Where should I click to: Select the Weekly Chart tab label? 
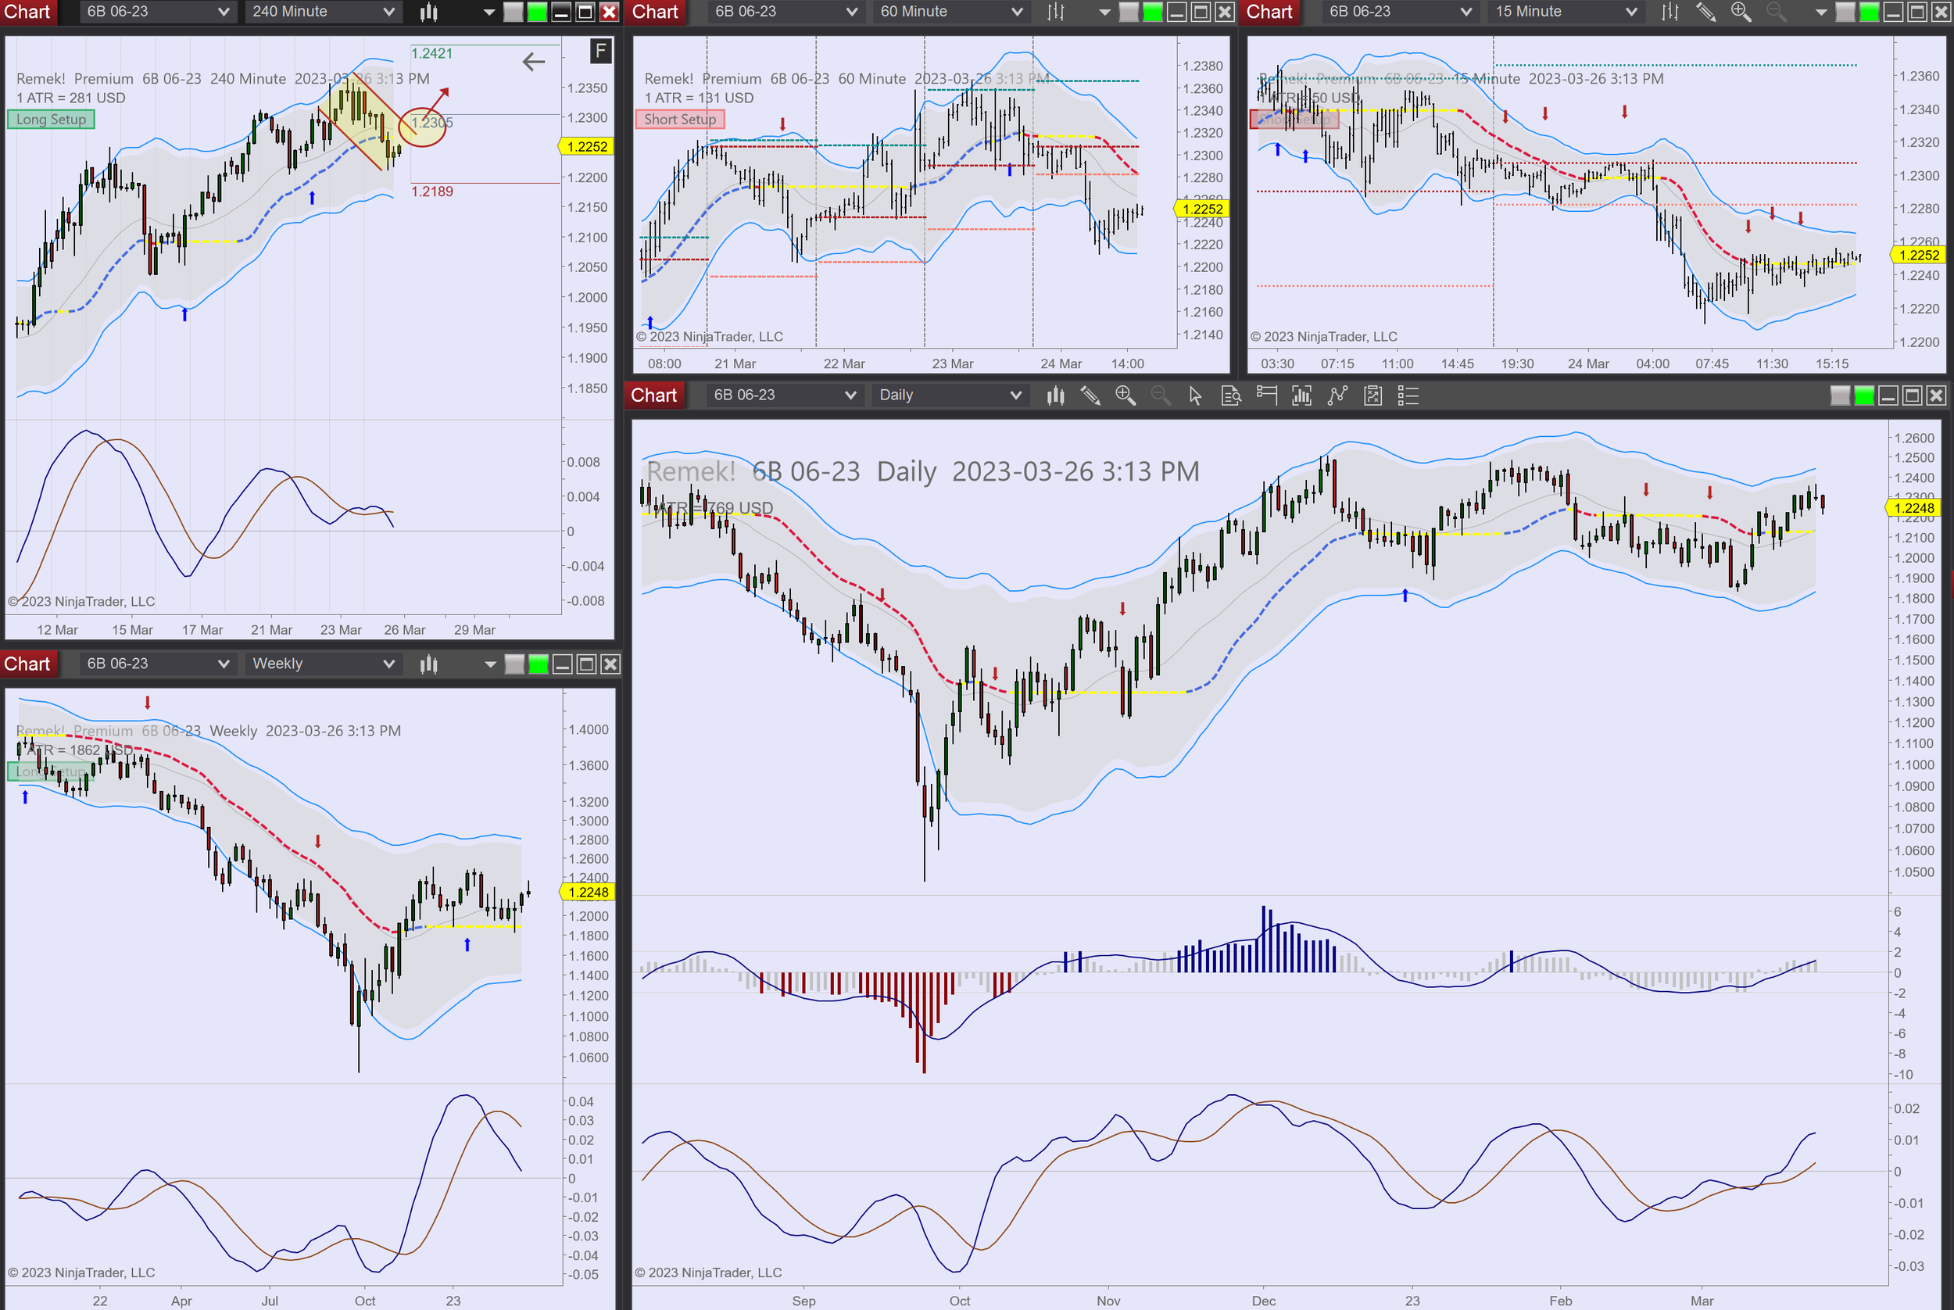[27, 664]
